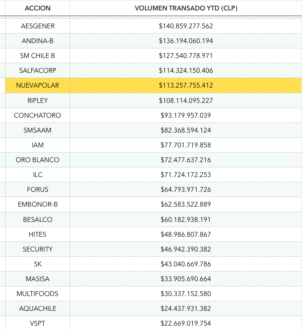Select the CONCHATORO entry
This screenshot has height=330, width=305.
pyautogui.click(x=37, y=116)
